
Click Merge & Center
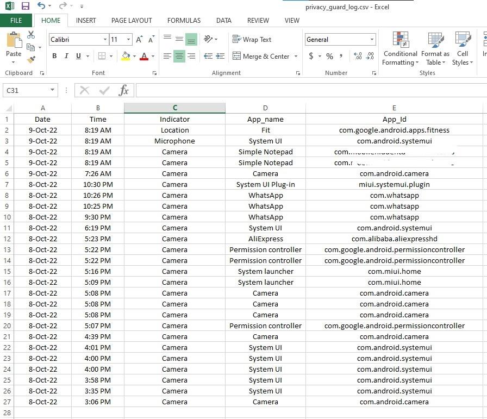[261, 56]
